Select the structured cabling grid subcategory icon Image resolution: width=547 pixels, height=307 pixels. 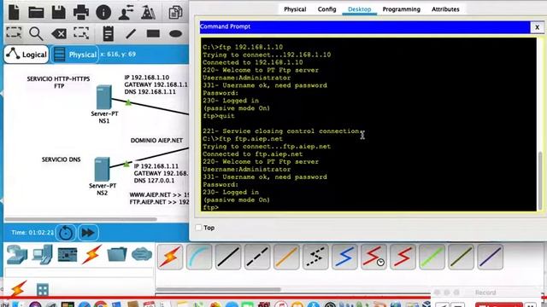pyautogui.click(x=43, y=290)
